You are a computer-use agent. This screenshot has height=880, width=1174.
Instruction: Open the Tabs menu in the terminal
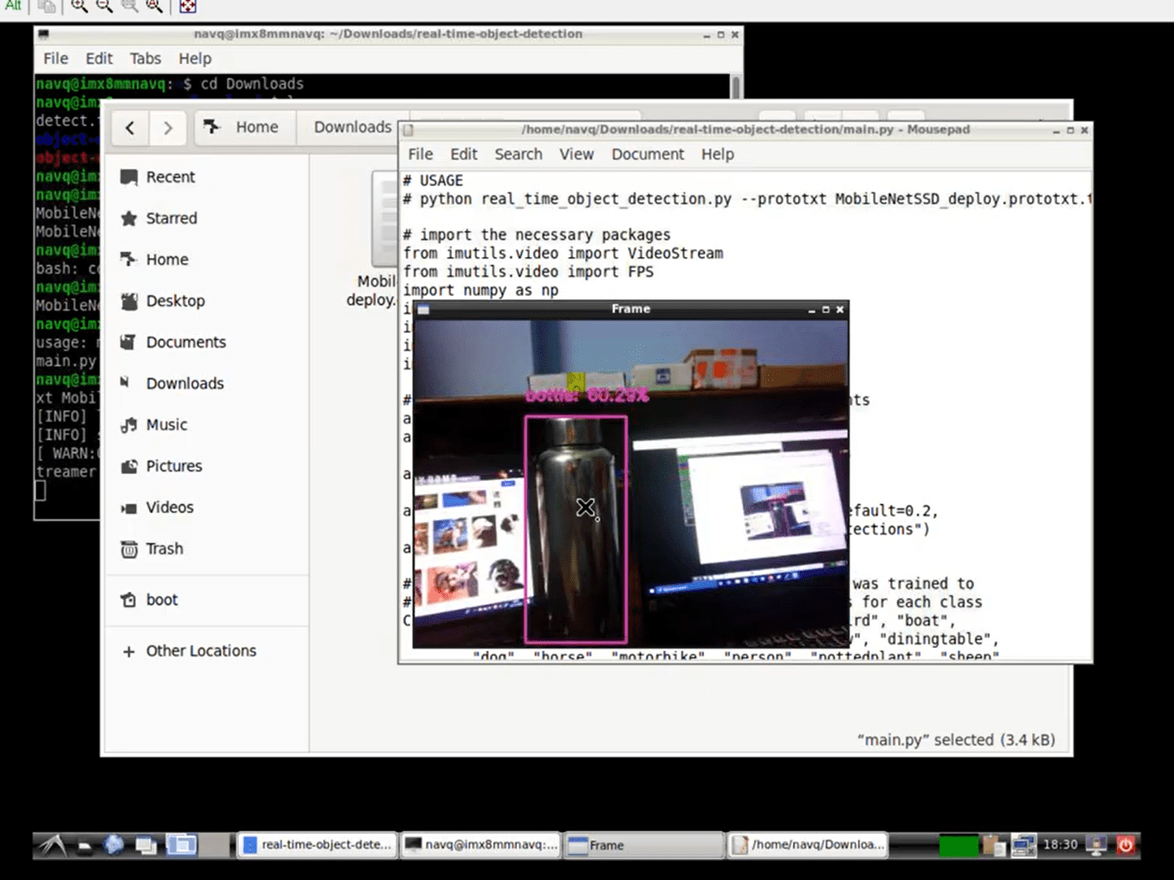coord(145,58)
